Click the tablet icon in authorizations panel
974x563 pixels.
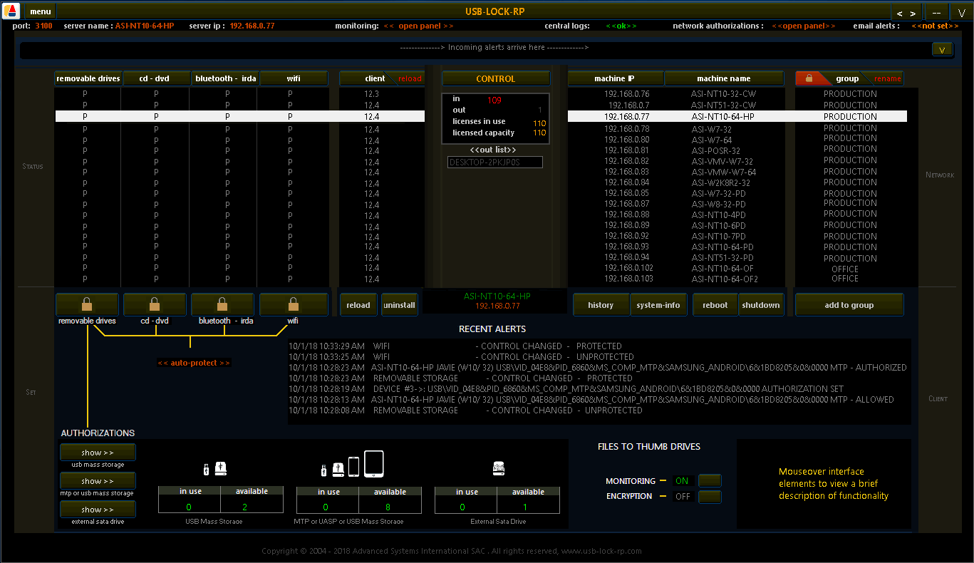[x=374, y=463]
